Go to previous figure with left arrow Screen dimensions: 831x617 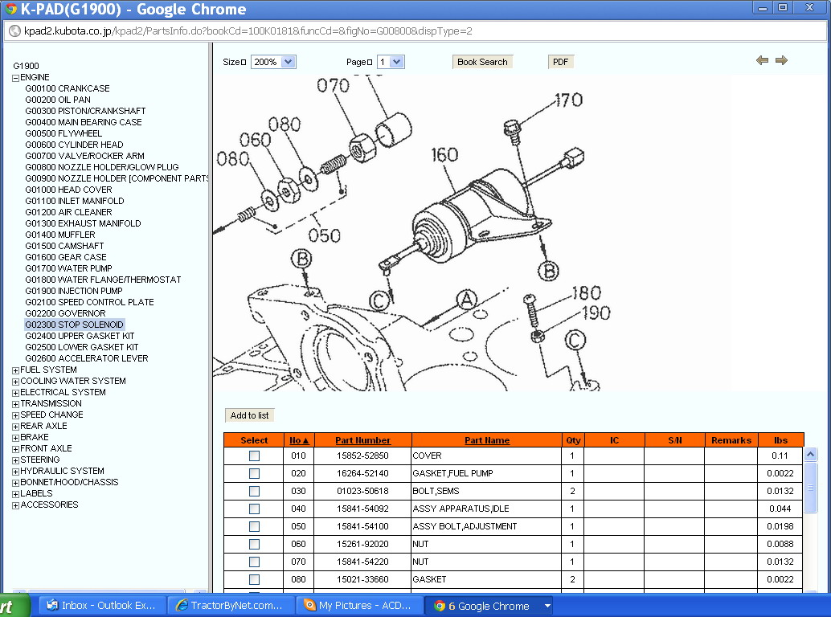(762, 60)
